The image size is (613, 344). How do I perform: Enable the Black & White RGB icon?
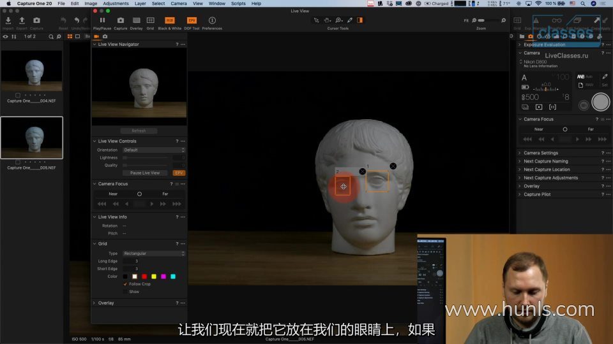coord(169,20)
